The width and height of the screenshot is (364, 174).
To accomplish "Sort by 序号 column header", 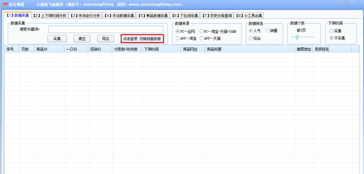I will coord(12,49).
